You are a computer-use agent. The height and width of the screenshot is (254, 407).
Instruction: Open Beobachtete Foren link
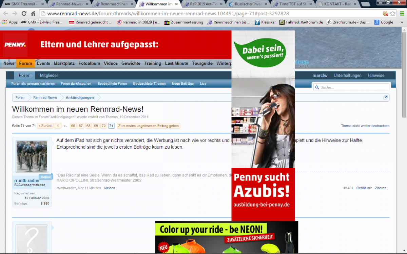tap(112, 84)
